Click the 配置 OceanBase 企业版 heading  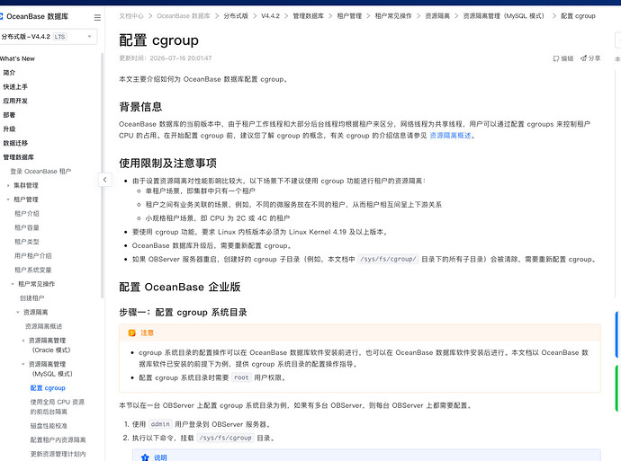pyautogui.click(x=180, y=287)
